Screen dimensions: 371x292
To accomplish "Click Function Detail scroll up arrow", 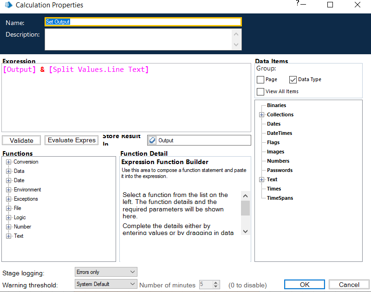I will [245, 196].
